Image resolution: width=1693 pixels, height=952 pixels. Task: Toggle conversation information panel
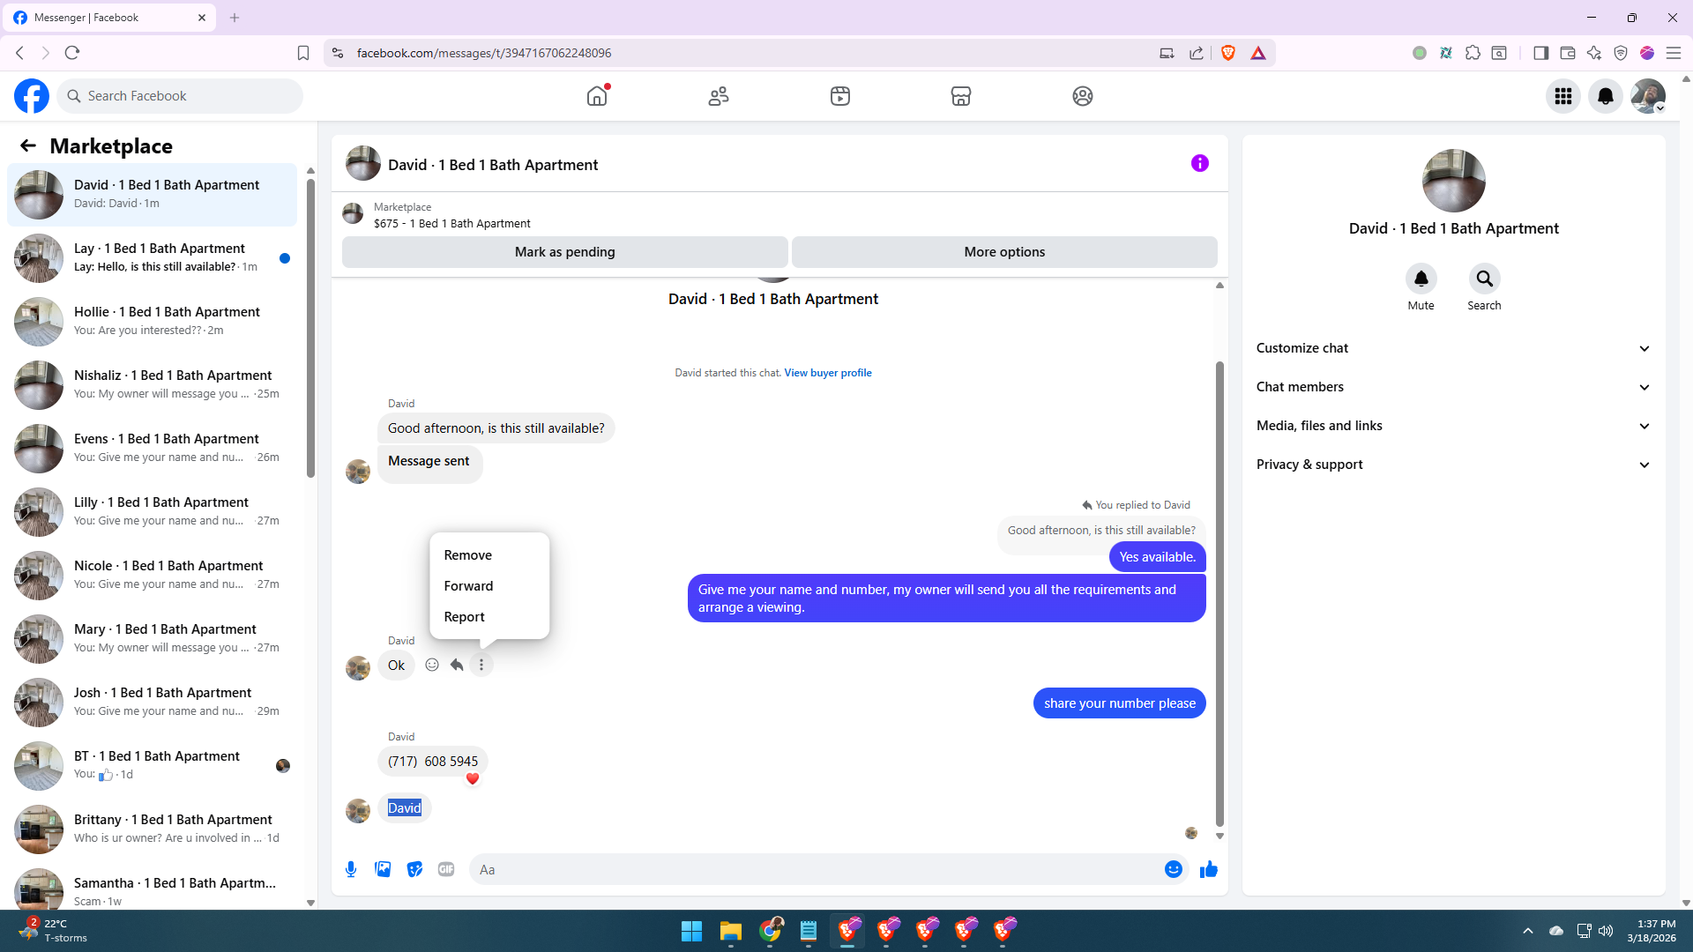coord(1199,163)
